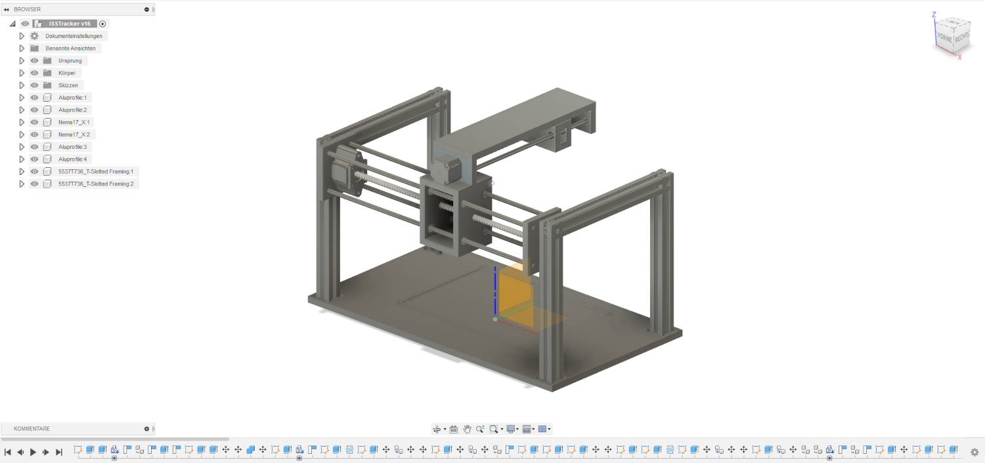Viewport: 985px width, 463px height.
Task: Click the first sketch feature in timeline
Action: (x=78, y=450)
